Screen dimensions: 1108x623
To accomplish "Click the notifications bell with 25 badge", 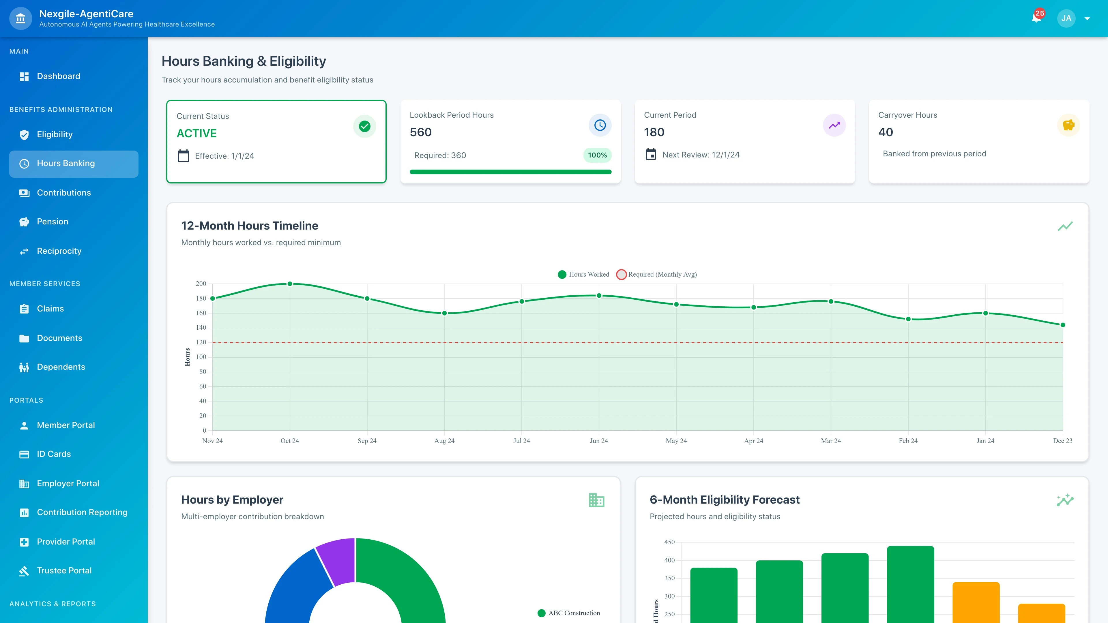I will [1037, 18].
